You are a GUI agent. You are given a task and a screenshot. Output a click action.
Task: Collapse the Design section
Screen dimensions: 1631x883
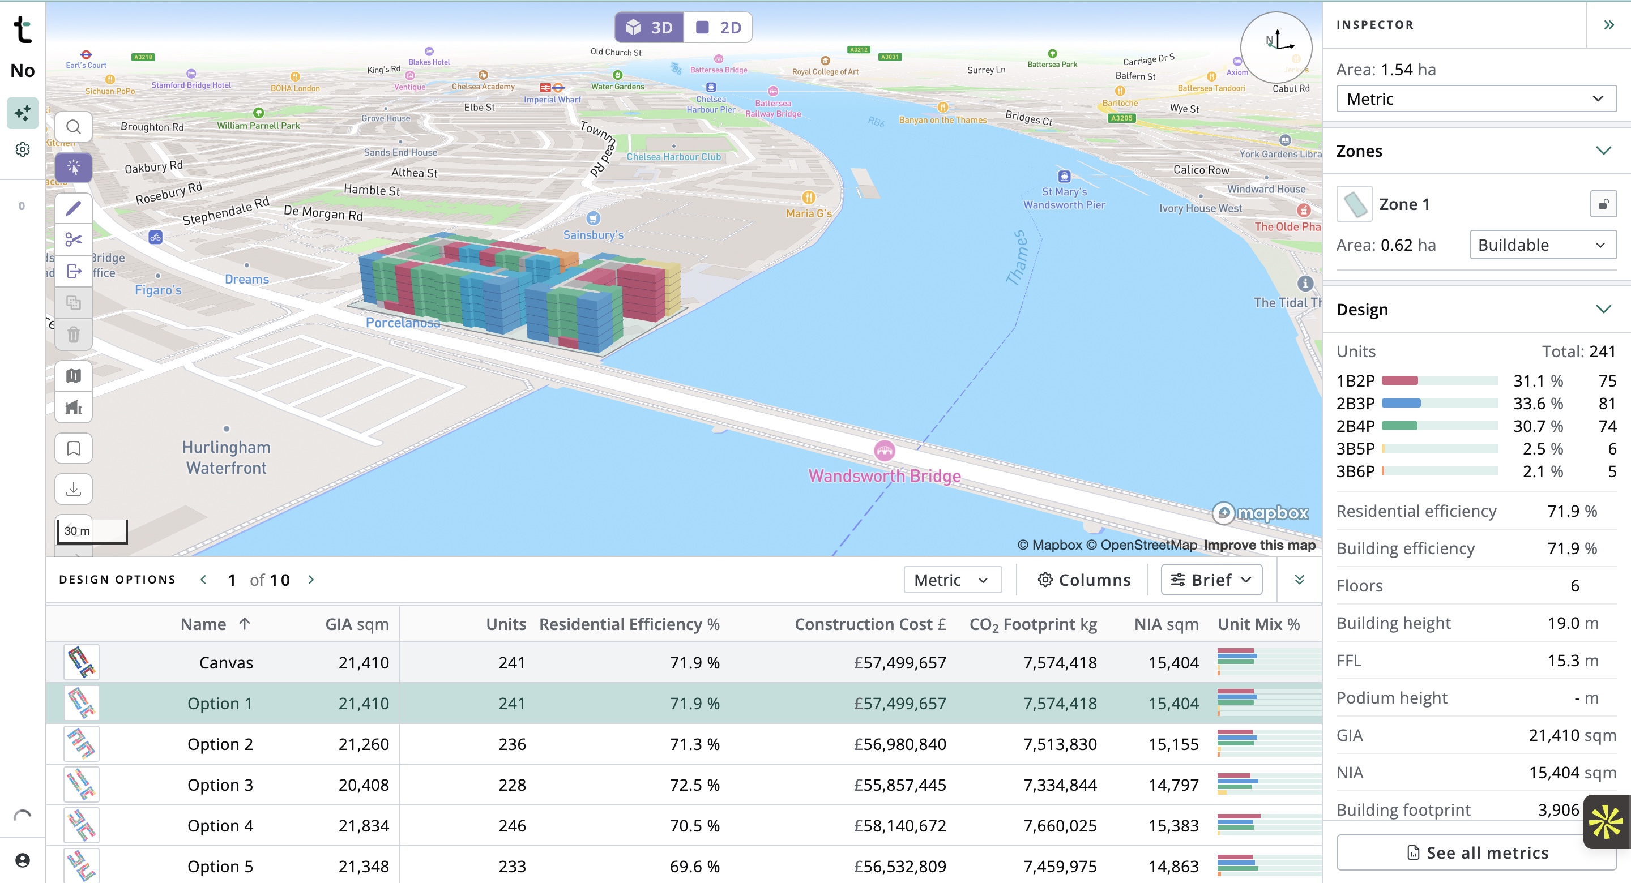[1603, 309]
